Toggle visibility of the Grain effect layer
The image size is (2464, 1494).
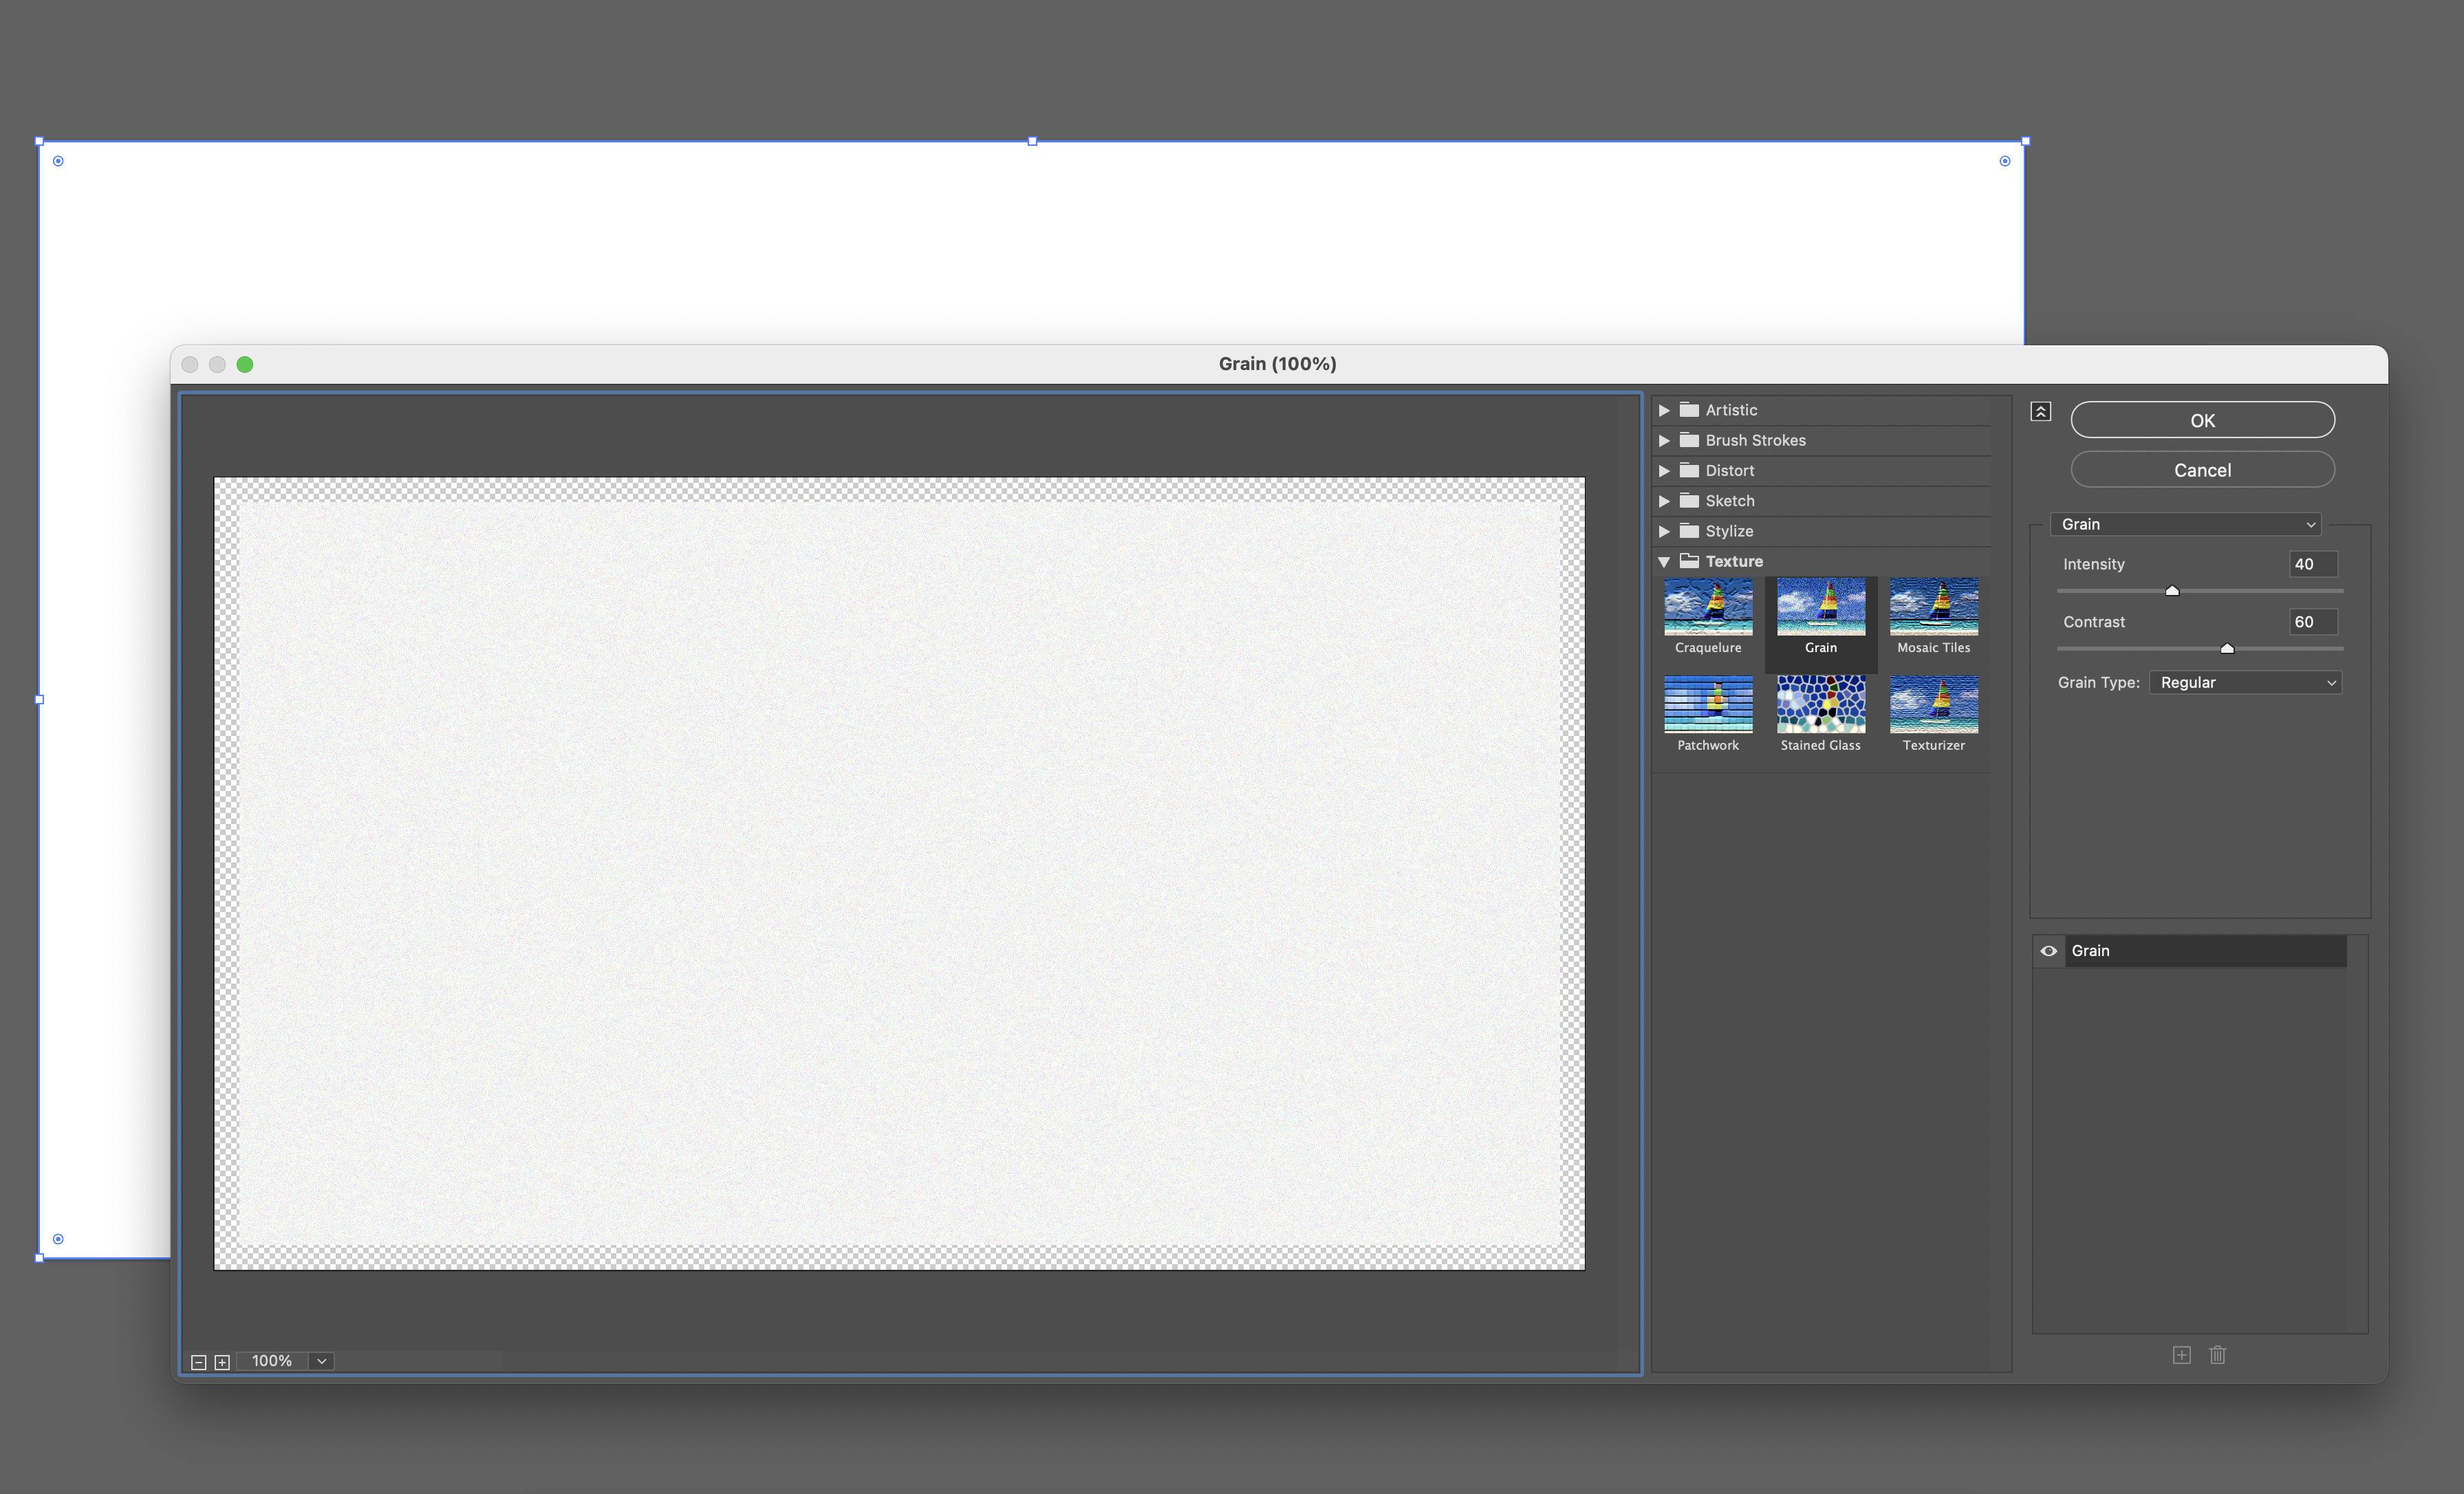pyautogui.click(x=2048, y=951)
